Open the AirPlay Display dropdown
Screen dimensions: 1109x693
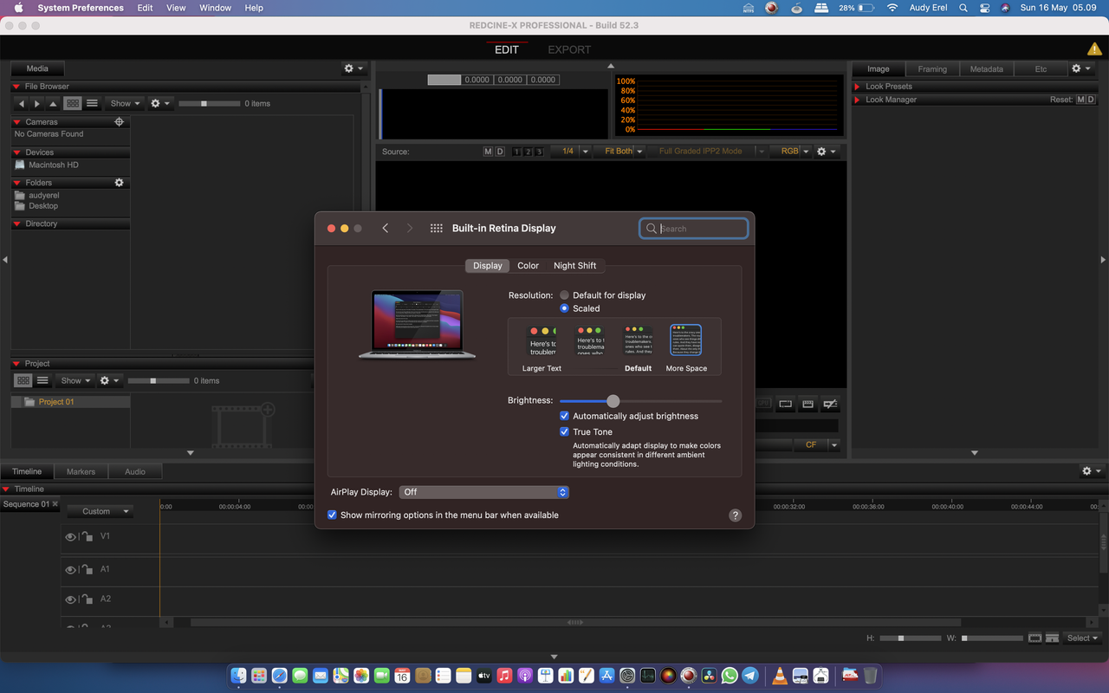click(x=484, y=492)
